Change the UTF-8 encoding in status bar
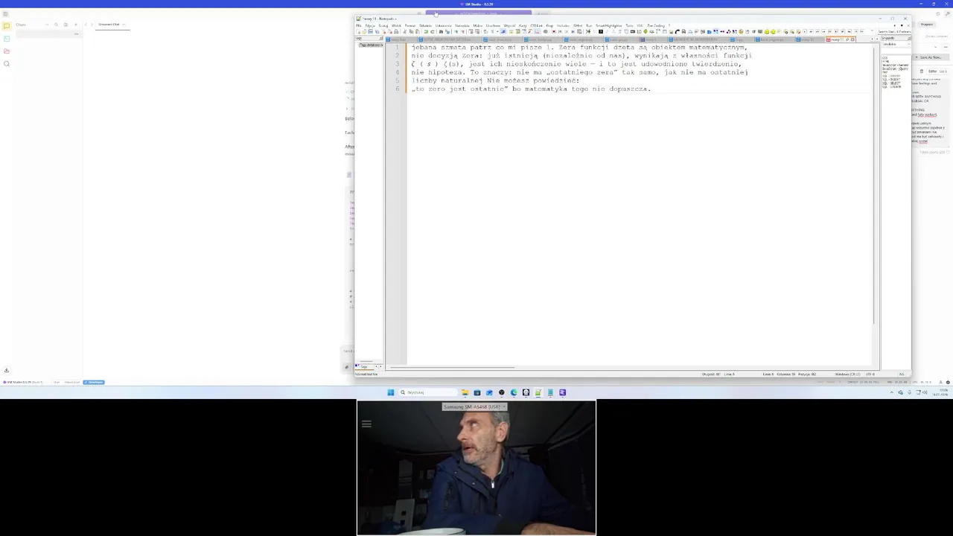This screenshot has width=953, height=536. tap(870, 374)
